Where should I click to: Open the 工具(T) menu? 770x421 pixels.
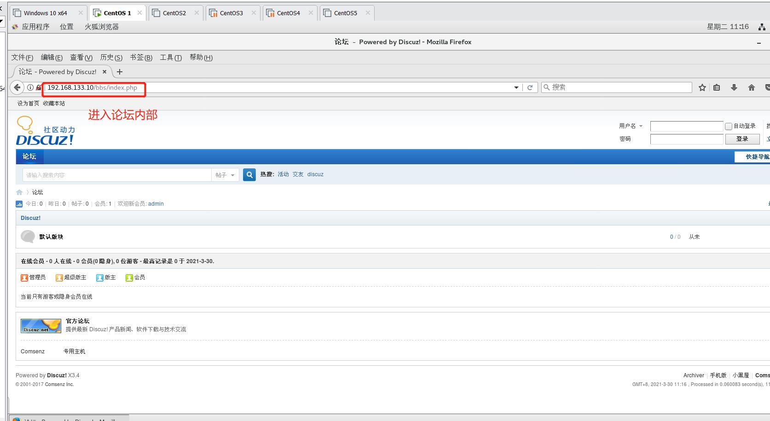[x=171, y=58]
